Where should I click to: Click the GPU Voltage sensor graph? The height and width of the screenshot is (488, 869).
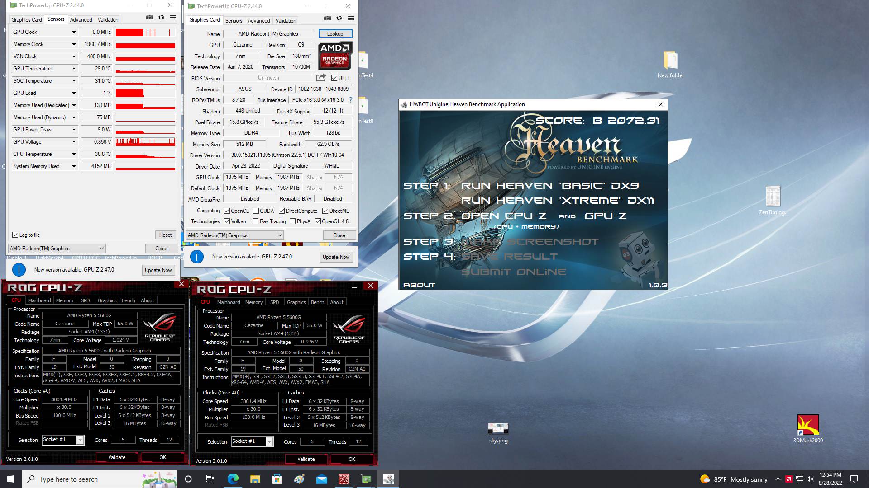point(145,142)
